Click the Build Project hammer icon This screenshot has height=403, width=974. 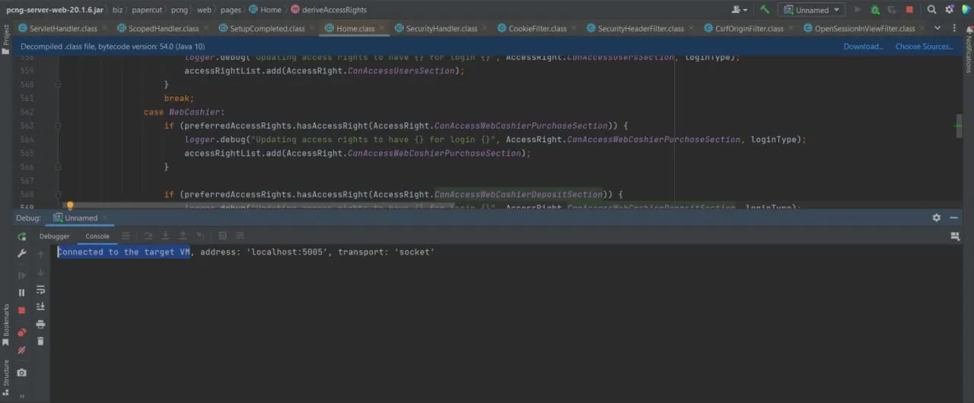click(x=764, y=10)
